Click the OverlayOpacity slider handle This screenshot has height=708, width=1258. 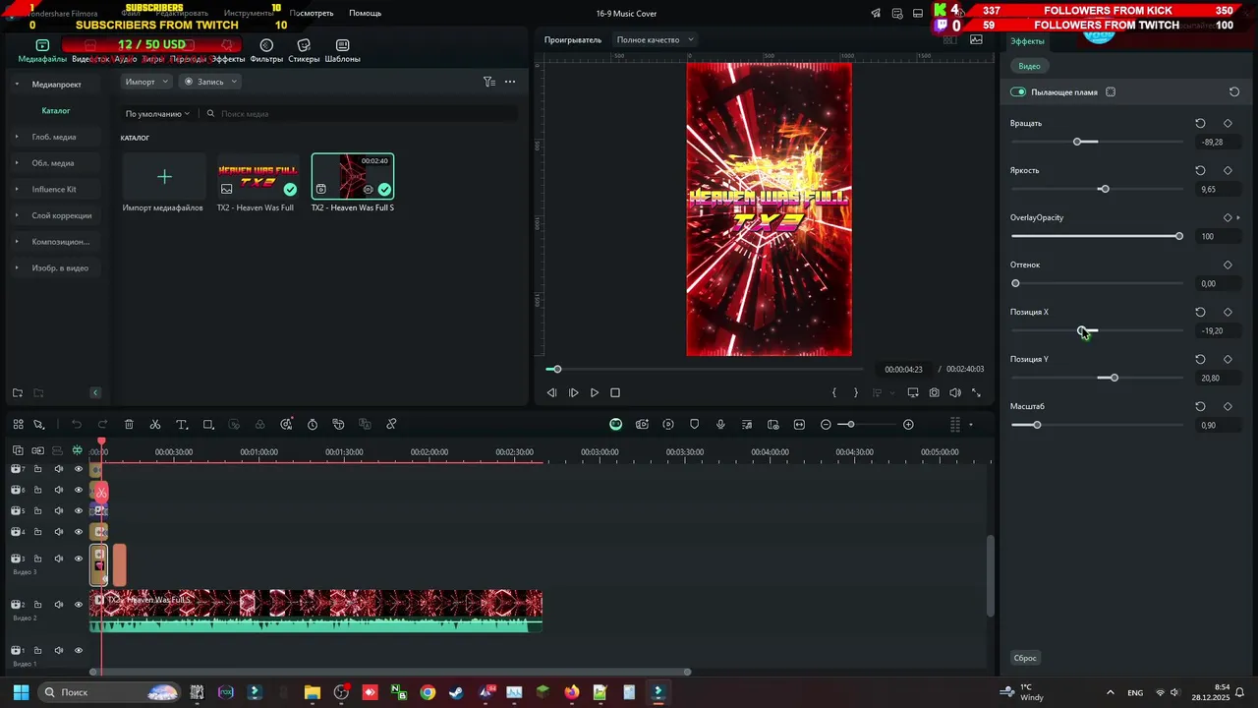pyautogui.click(x=1179, y=236)
